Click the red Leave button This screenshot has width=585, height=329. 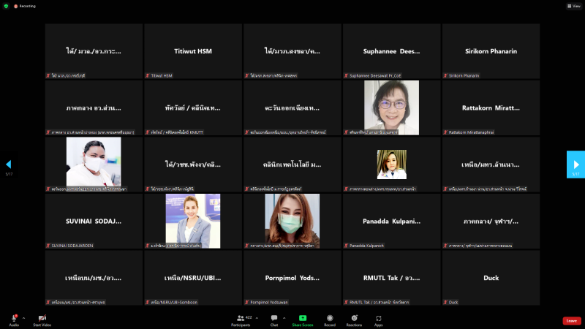coord(572,321)
